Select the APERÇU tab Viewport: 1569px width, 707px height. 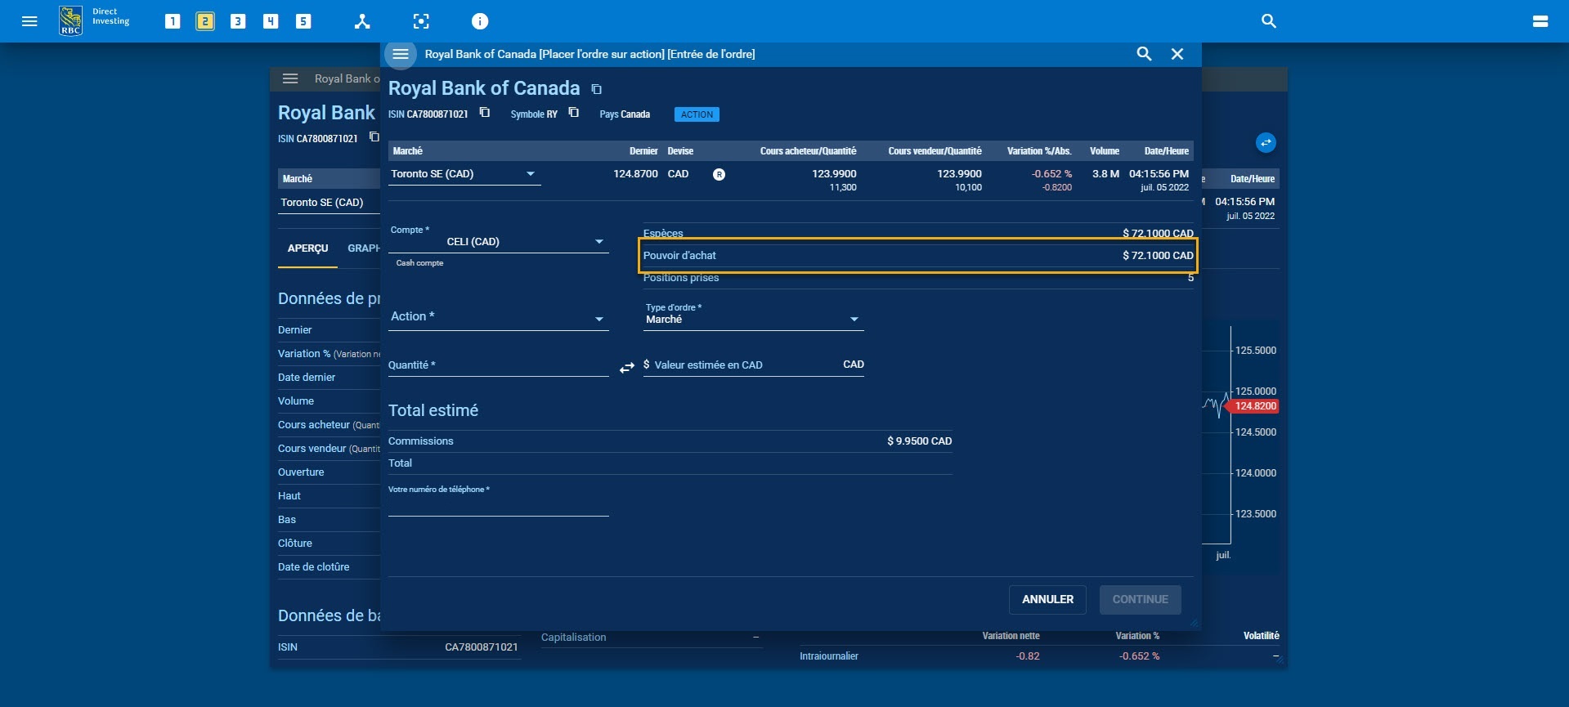[x=307, y=248]
